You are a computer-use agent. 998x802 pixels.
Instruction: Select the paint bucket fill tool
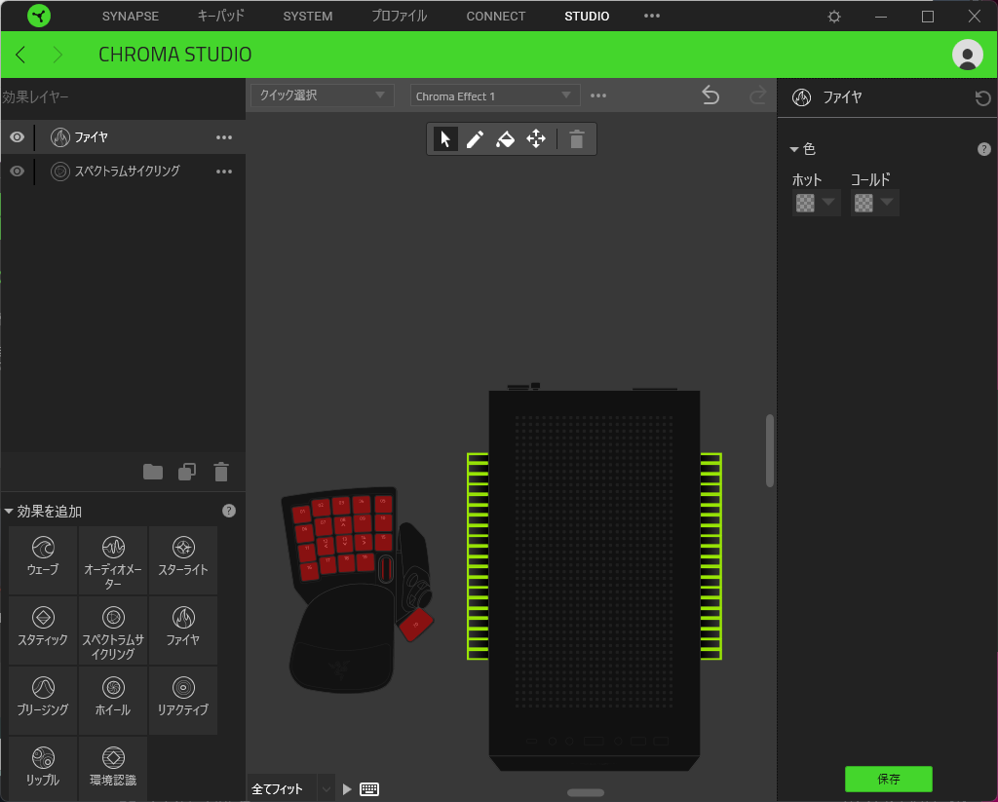(x=505, y=139)
